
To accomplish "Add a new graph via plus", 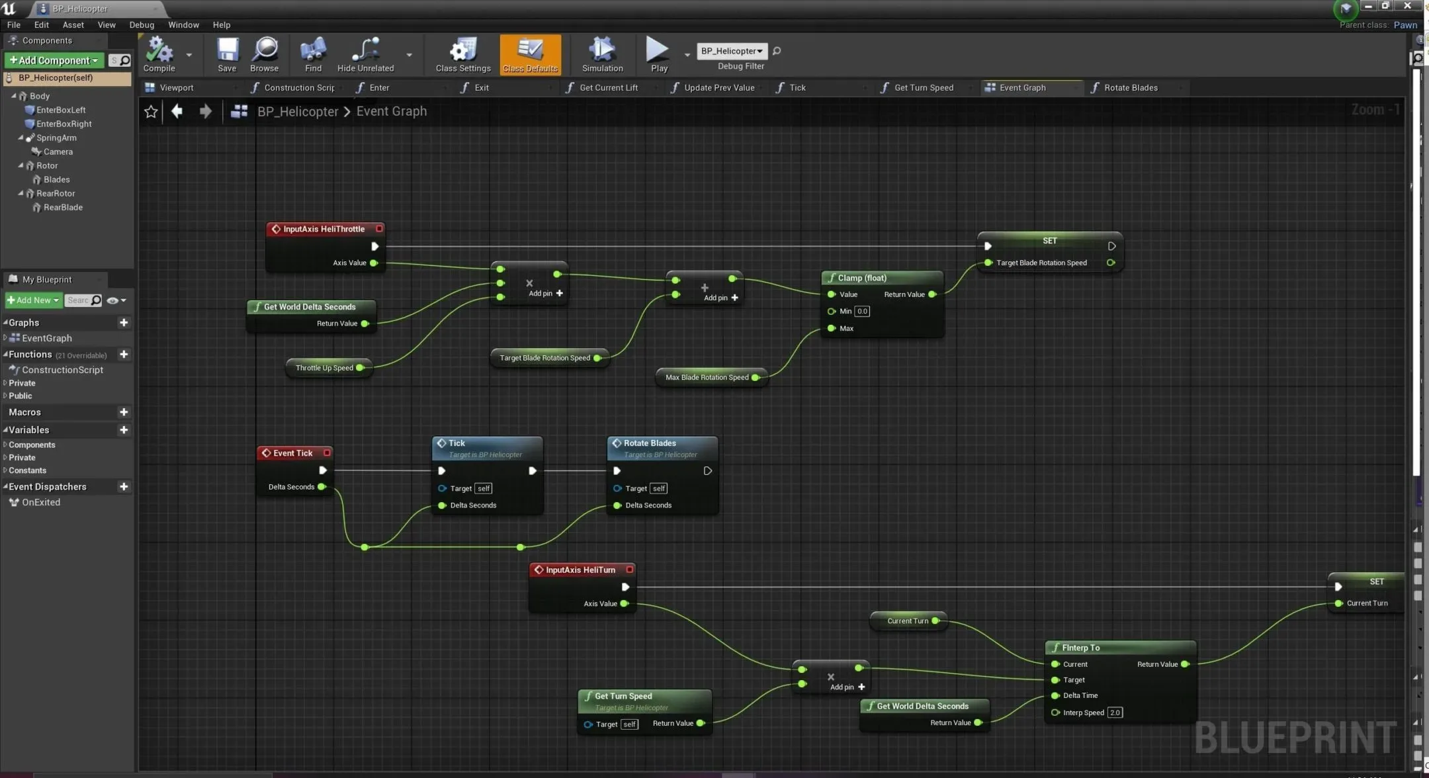I will [124, 322].
